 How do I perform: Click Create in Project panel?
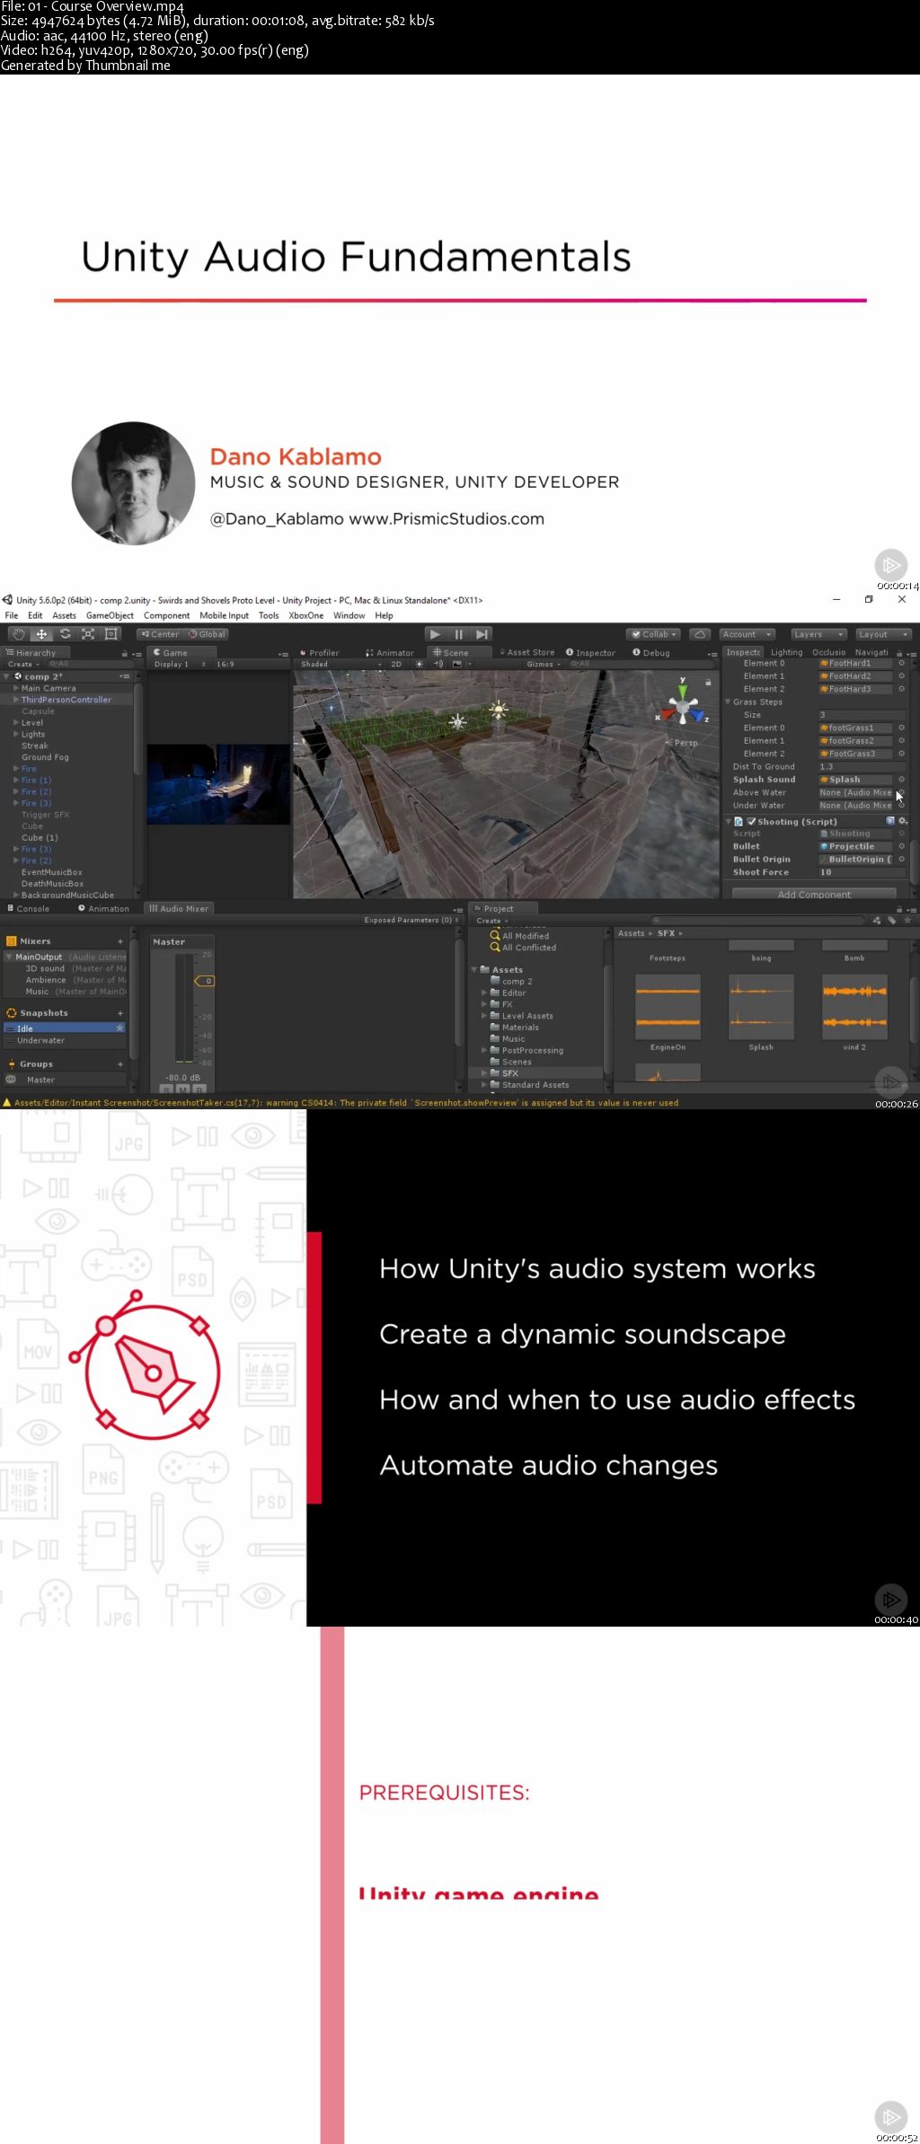(491, 921)
